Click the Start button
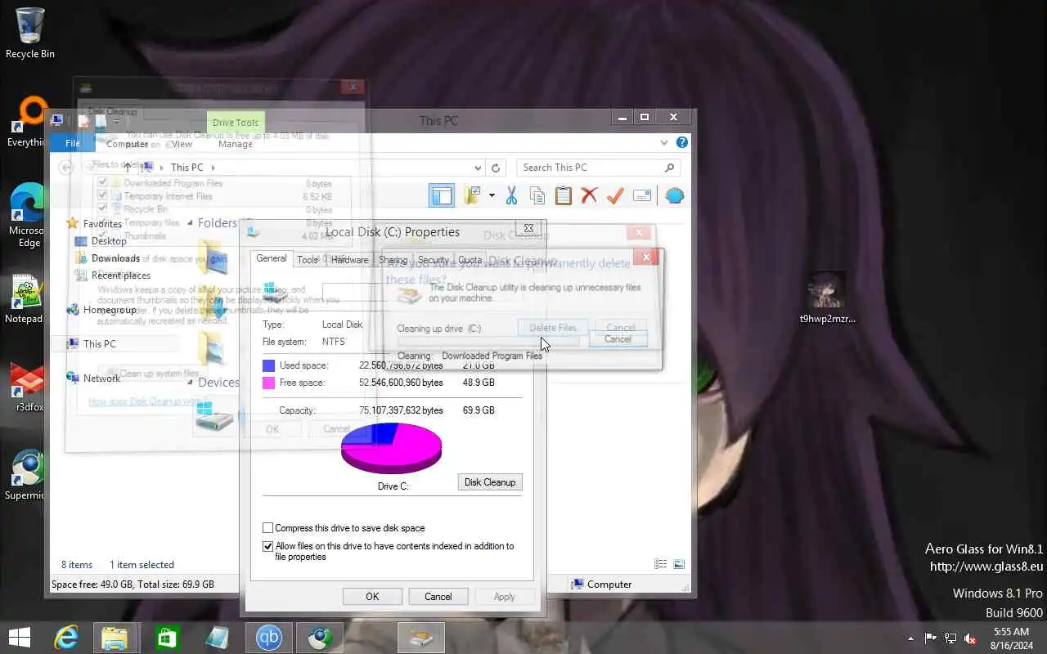Screen dimensions: 1047x654 [x=20, y=638]
